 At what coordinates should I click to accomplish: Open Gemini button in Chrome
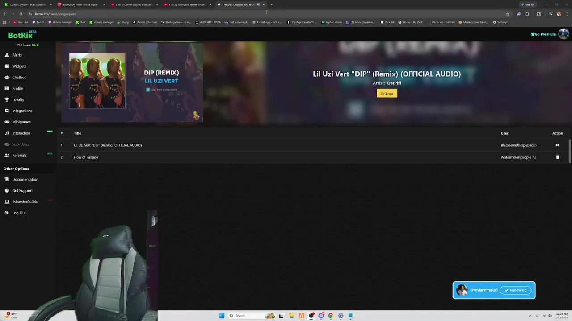click(528, 4)
